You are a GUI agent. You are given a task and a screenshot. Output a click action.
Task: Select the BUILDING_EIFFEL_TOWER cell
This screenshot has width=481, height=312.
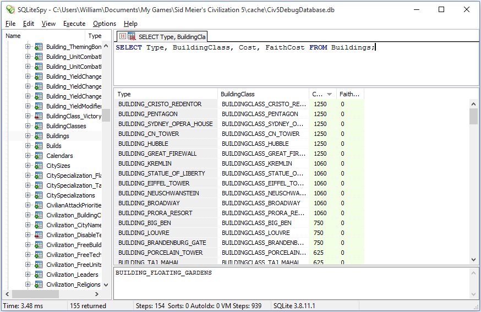[x=166, y=183]
